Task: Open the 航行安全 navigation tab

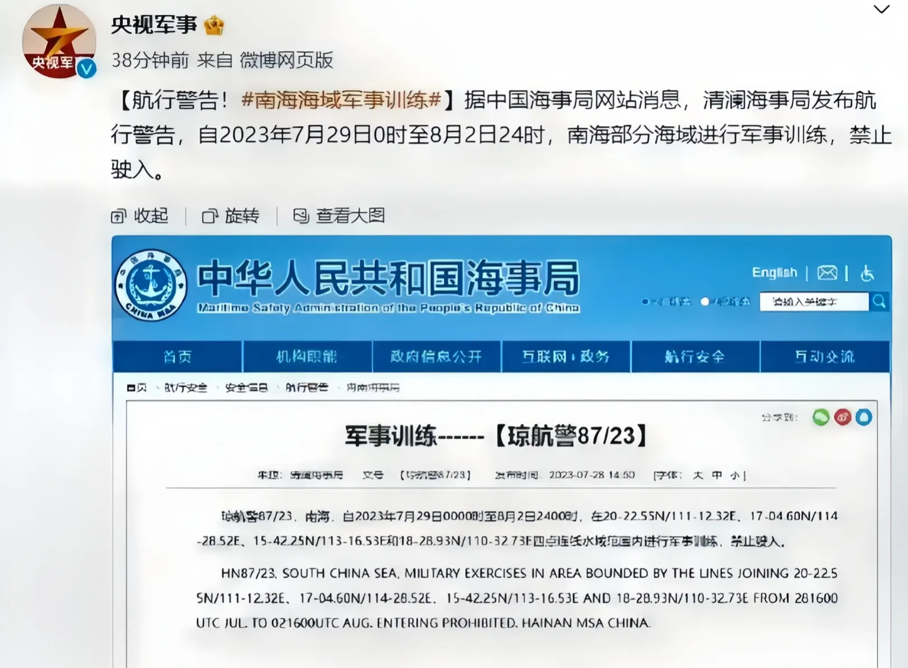Action: click(695, 356)
